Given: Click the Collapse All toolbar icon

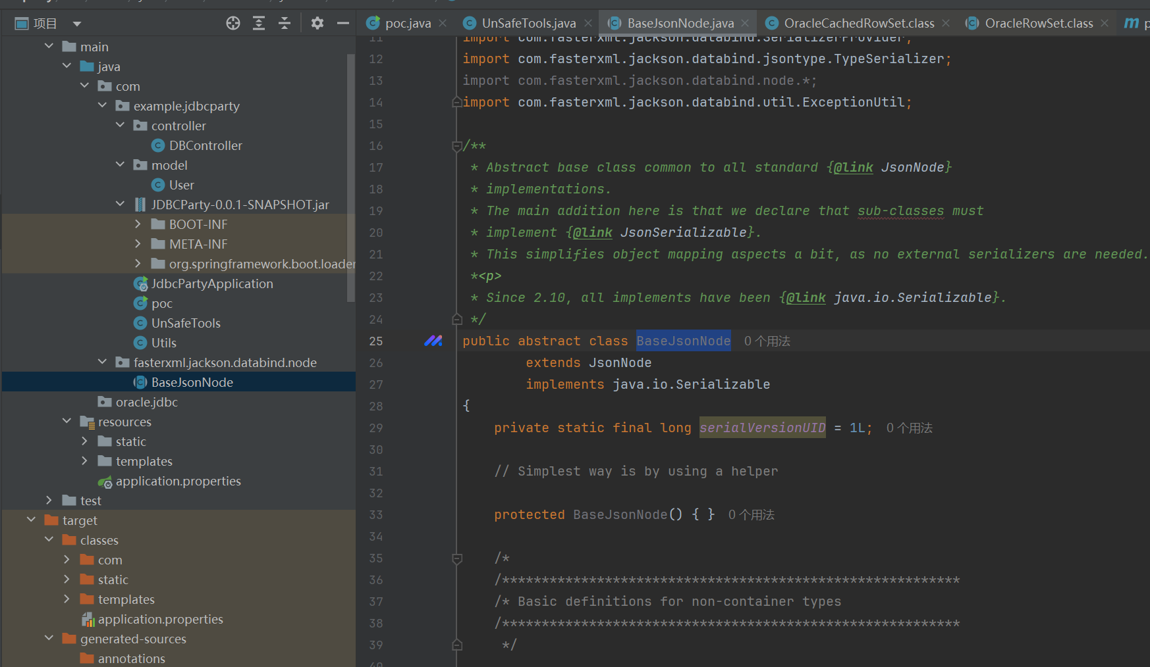Looking at the screenshot, I should point(285,24).
